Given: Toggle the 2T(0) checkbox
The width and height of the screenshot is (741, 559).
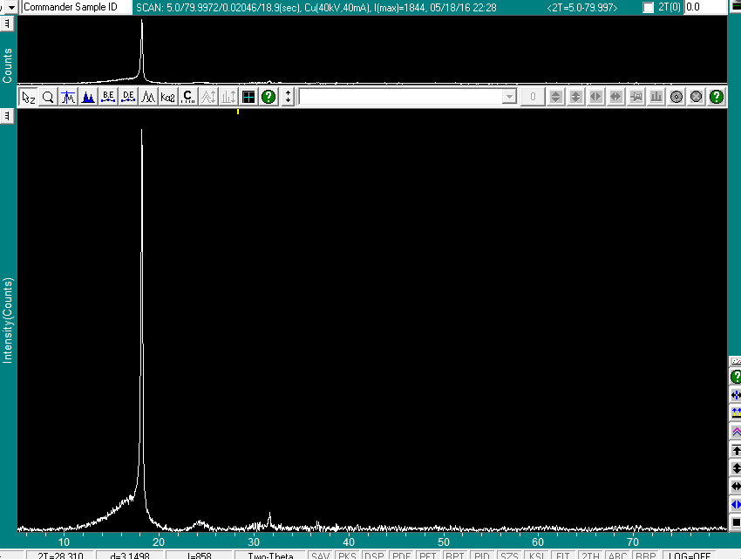Looking at the screenshot, I should click(649, 7).
